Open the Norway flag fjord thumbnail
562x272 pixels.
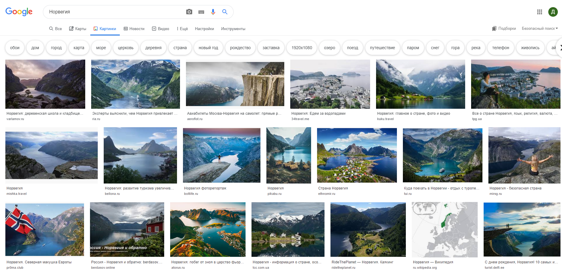click(45, 229)
